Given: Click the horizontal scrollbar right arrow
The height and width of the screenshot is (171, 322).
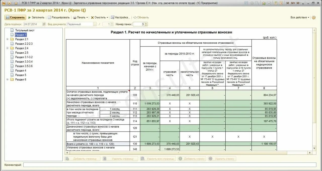Looking at the screenshot, I should pyautogui.click(x=310, y=153).
